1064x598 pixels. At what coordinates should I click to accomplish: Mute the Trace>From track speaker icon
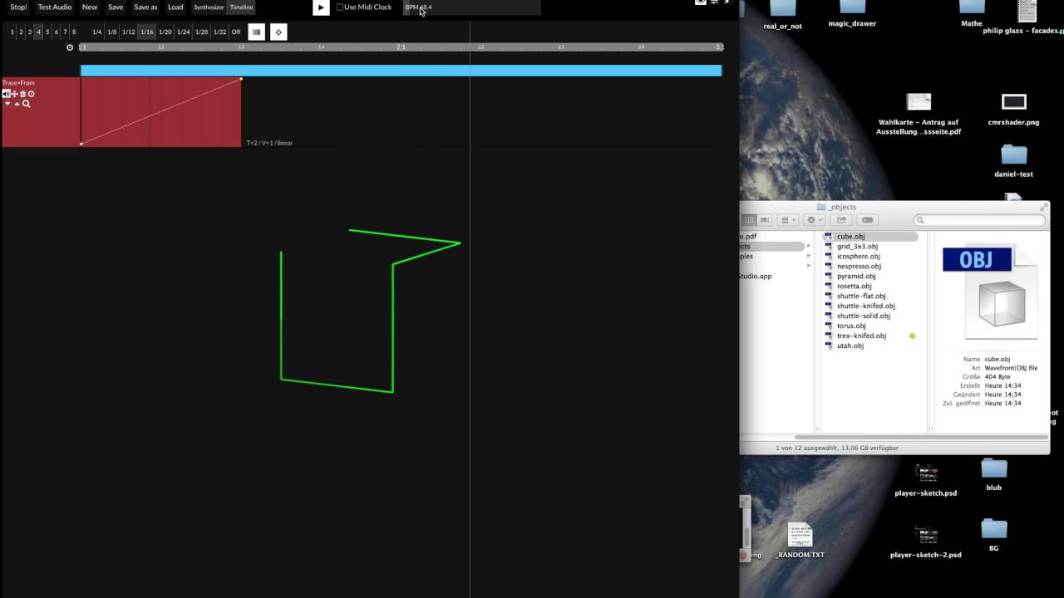pyautogui.click(x=6, y=94)
